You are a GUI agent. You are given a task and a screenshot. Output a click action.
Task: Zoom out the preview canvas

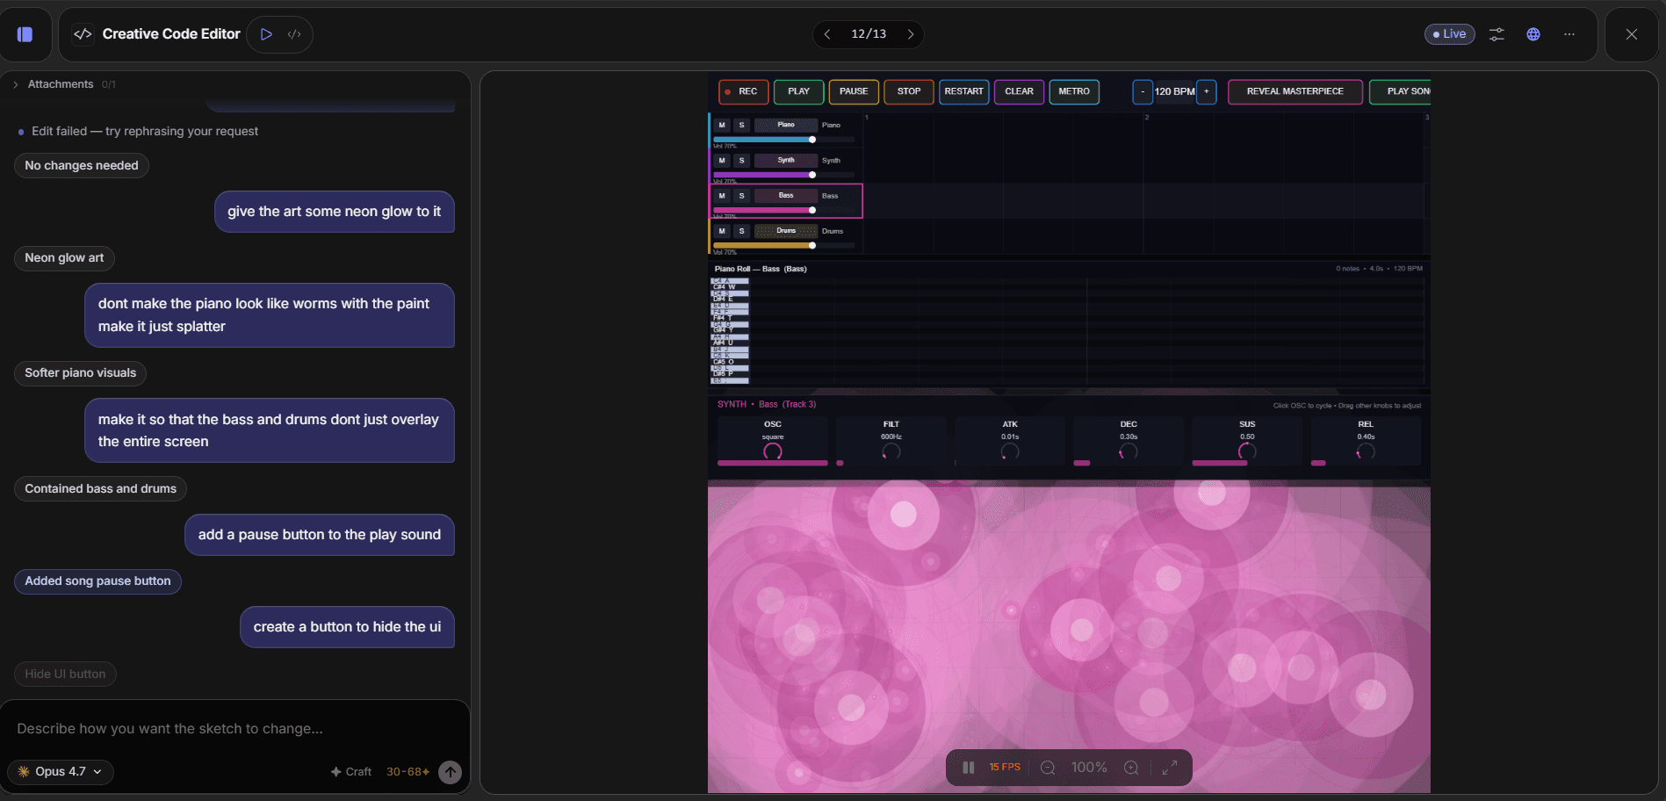1048,768
